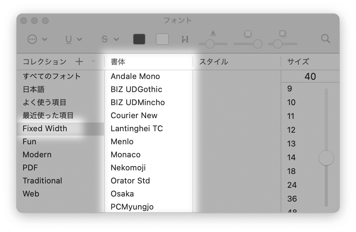
Task: Choose the Orator Std font family
Action: [x=149, y=181]
